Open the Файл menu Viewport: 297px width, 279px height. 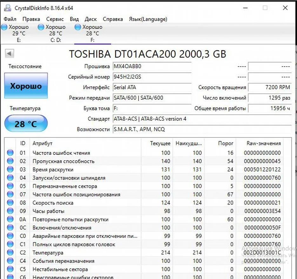coord(10,19)
